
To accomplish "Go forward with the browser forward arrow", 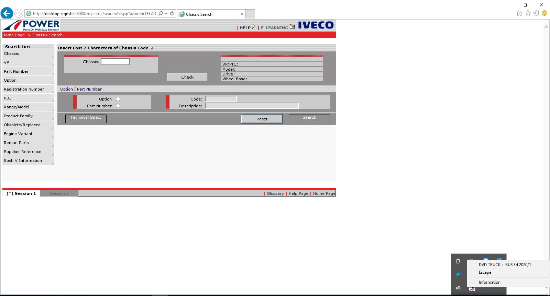I will [x=19, y=14].
